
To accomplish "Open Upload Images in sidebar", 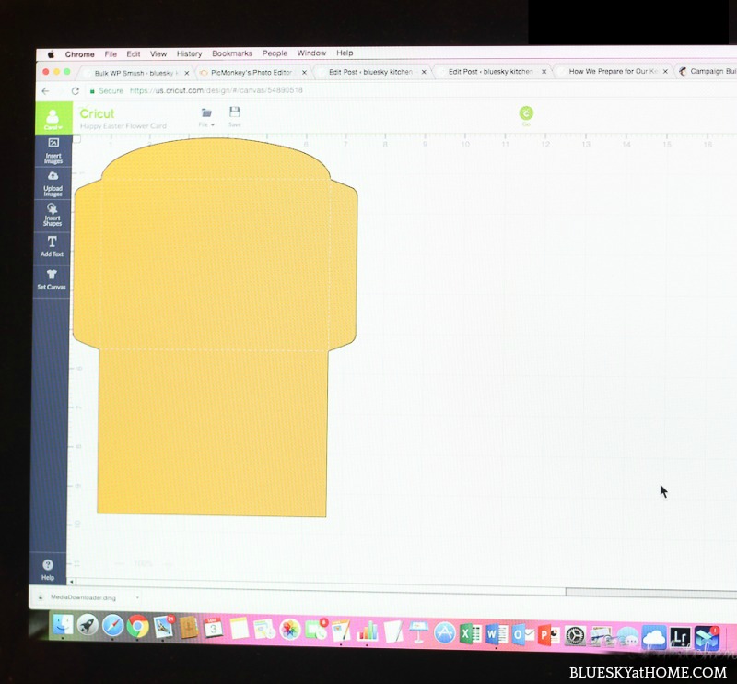I will pyautogui.click(x=53, y=184).
